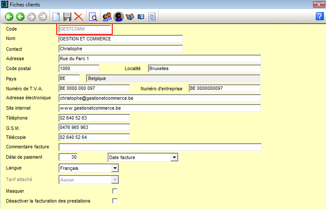Click the Numéro de T.V.A. field

(94, 89)
